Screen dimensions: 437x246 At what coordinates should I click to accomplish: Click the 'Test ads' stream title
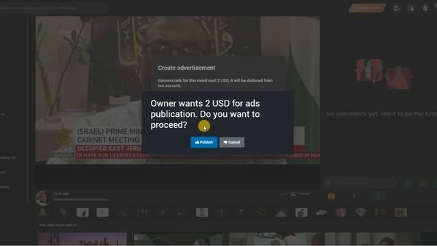click(x=61, y=193)
